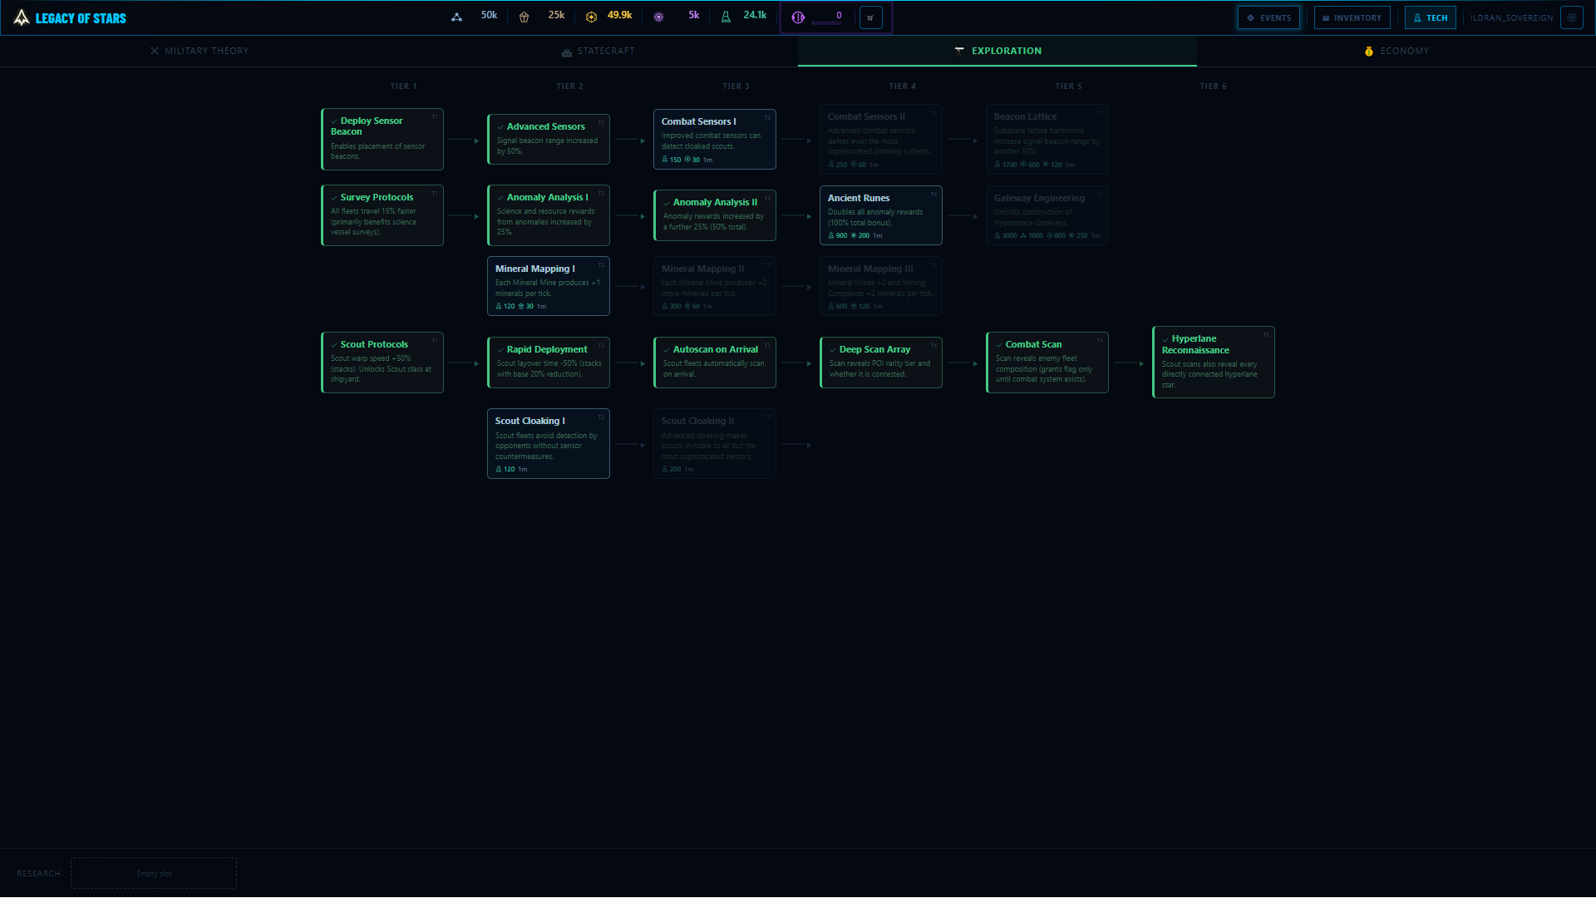Click the science flask icon showing 24.1k

tap(726, 17)
